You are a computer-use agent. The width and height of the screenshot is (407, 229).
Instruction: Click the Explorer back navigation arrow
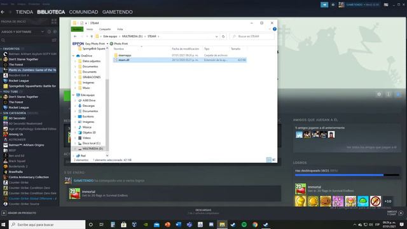[x=75, y=36]
